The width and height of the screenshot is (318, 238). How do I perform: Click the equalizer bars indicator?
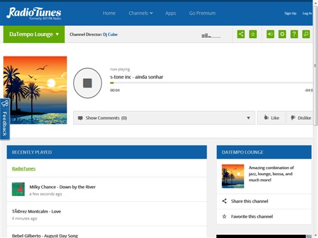point(211,36)
